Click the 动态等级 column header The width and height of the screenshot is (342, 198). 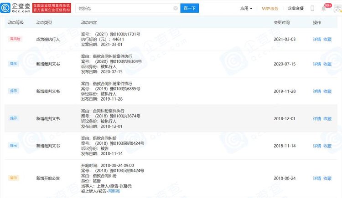point(16,22)
